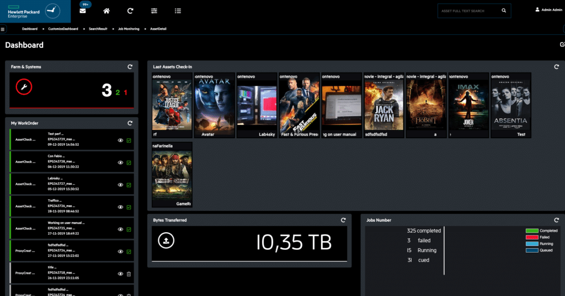Go to CustomizeDashboard breadcrumb

click(63, 29)
